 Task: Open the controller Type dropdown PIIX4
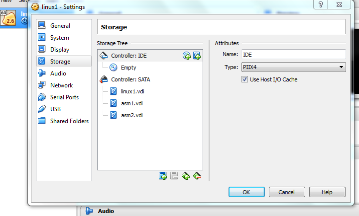point(293,67)
